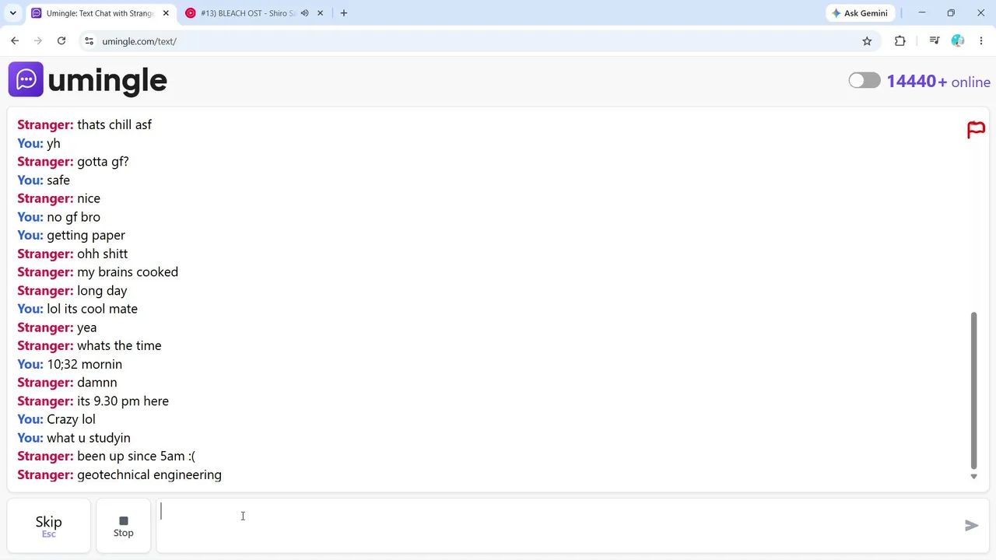Close the Umingle Text Chat tab

pyautogui.click(x=166, y=13)
